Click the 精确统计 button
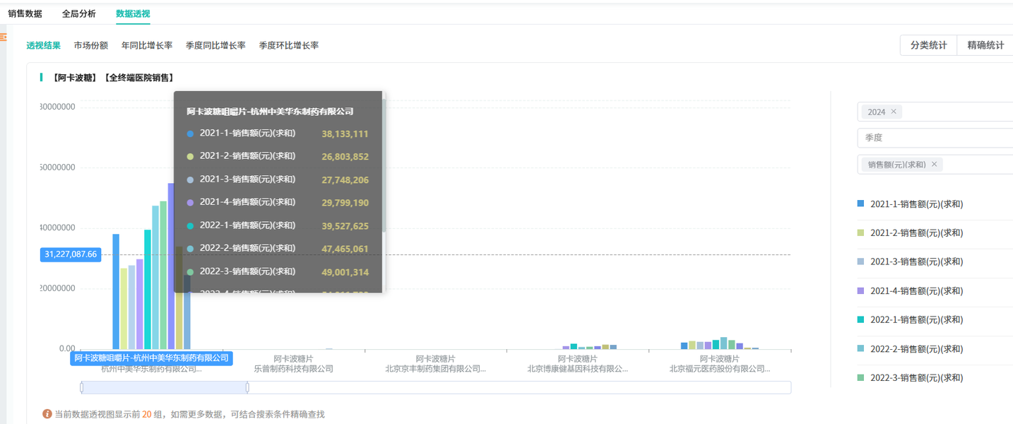This screenshot has width=1013, height=424. 985,44
